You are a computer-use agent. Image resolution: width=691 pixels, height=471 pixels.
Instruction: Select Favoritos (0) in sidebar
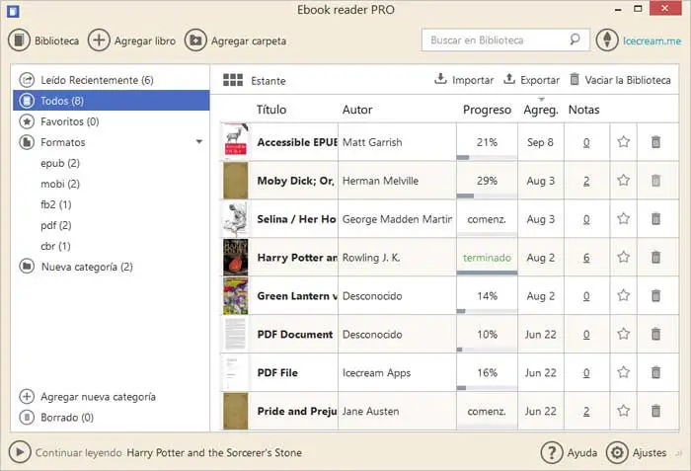[70, 121]
